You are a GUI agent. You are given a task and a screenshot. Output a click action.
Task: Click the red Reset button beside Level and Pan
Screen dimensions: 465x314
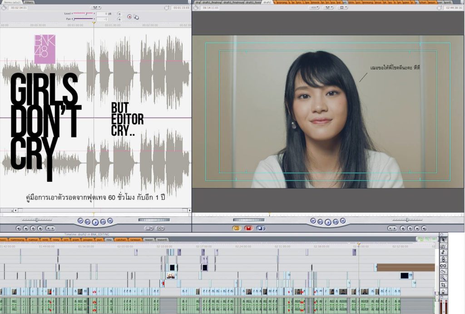(129, 17)
